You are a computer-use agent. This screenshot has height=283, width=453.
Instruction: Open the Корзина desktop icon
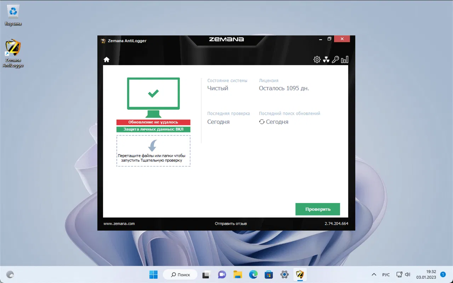[x=13, y=16]
